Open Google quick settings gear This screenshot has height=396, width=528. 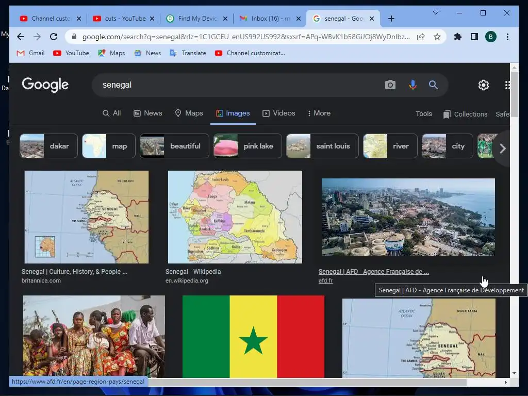[x=484, y=85]
